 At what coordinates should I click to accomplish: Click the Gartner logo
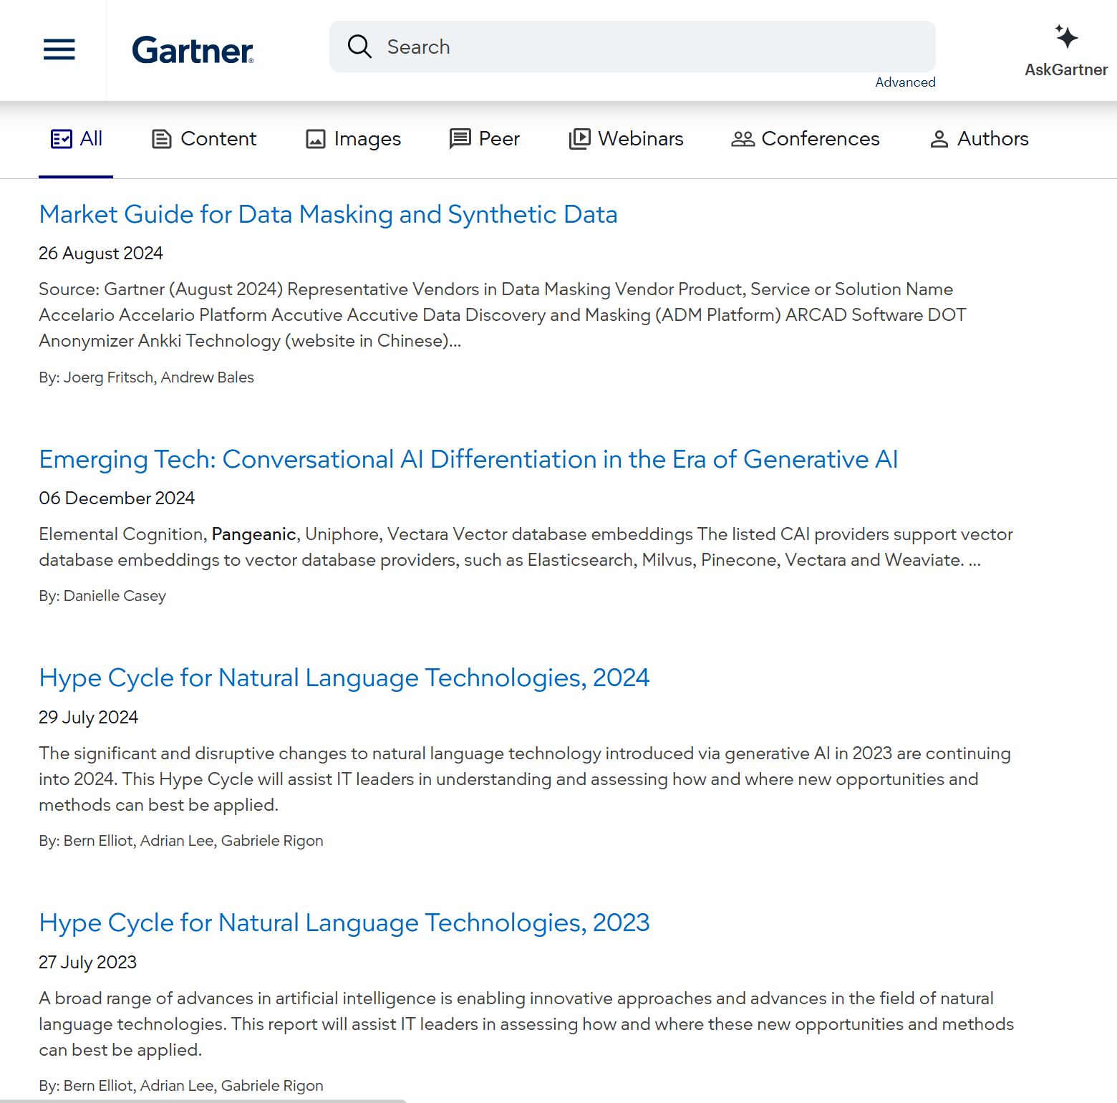click(192, 50)
